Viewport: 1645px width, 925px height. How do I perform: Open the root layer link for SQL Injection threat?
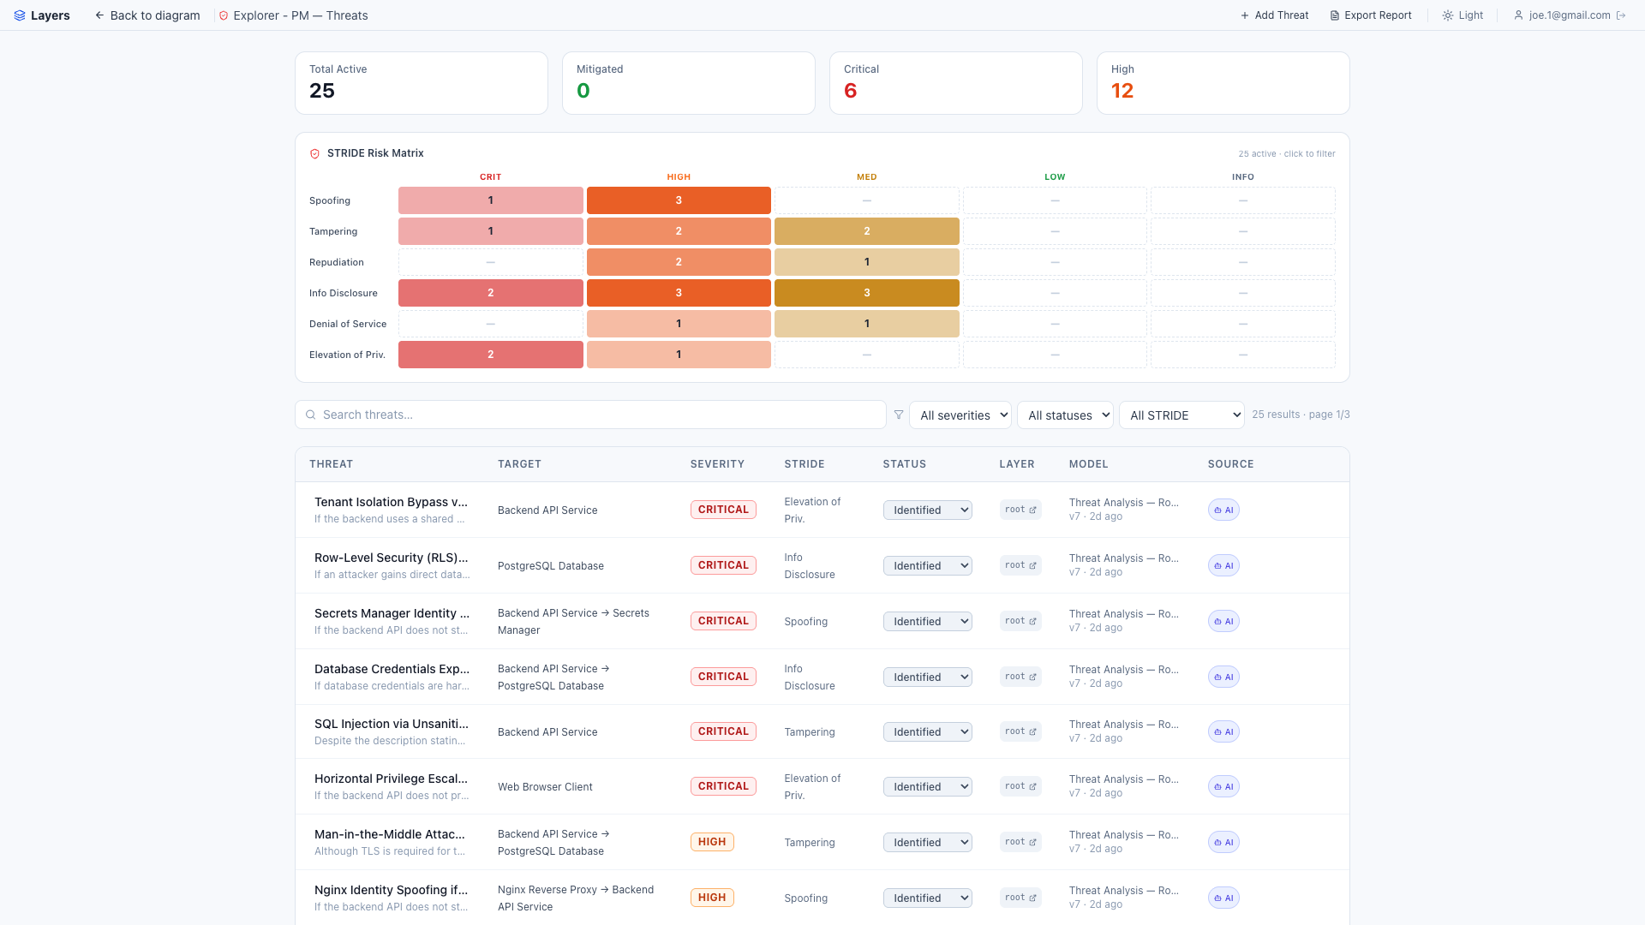(x=1020, y=731)
